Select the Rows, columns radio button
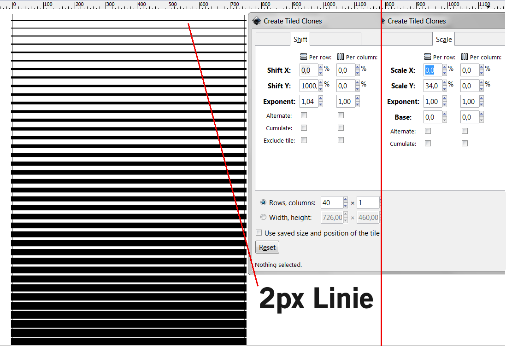 click(263, 202)
